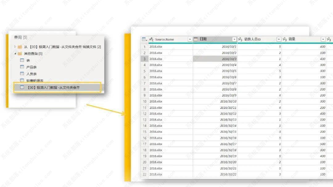
Task: Click date cell 2016/10/3
Action: [x=215, y=59]
